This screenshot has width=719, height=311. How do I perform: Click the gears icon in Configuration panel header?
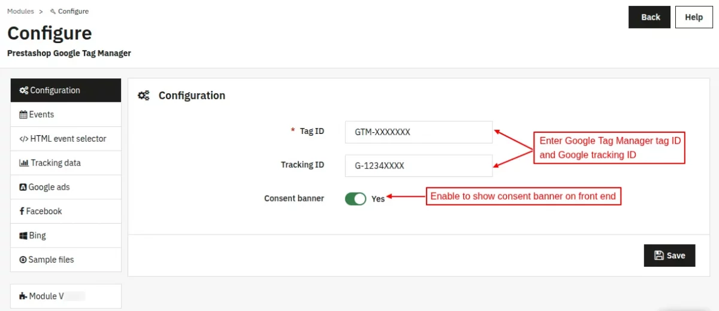pyautogui.click(x=144, y=96)
